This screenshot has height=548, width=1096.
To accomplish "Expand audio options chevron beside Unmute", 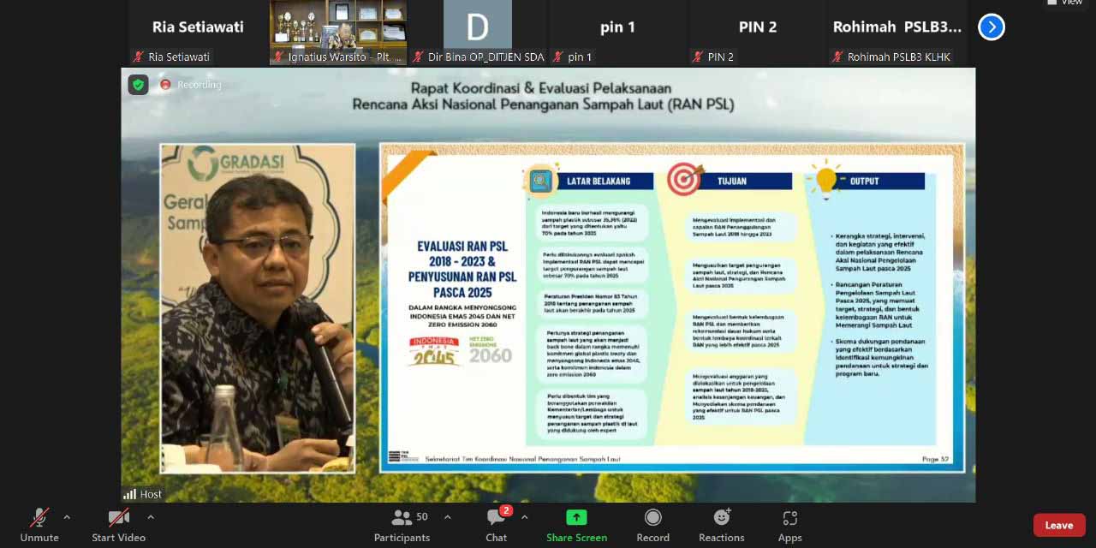I will pos(67,517).
